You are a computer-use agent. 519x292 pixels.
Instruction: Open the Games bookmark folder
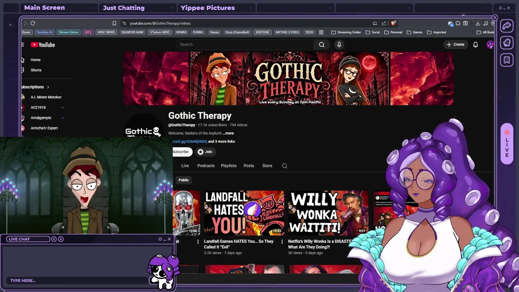[x=414, y=32]
